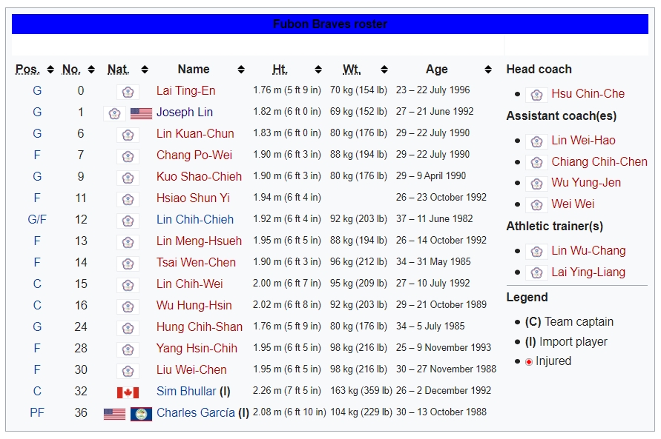This screenshot has height=439, width=661.
Task: Open the G/F position link for Lin Chih-Chieh
Action: tap(37, 219)
